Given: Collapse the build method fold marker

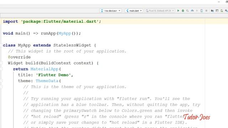Looking at the screenshot, I should click(x=1, y=63).
